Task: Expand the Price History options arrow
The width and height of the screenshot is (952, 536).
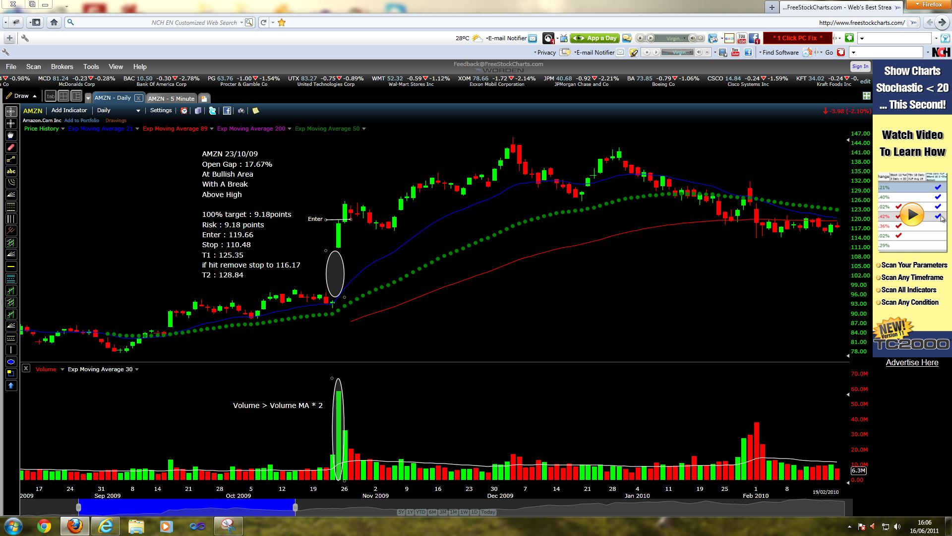Action: coord(63,129)
